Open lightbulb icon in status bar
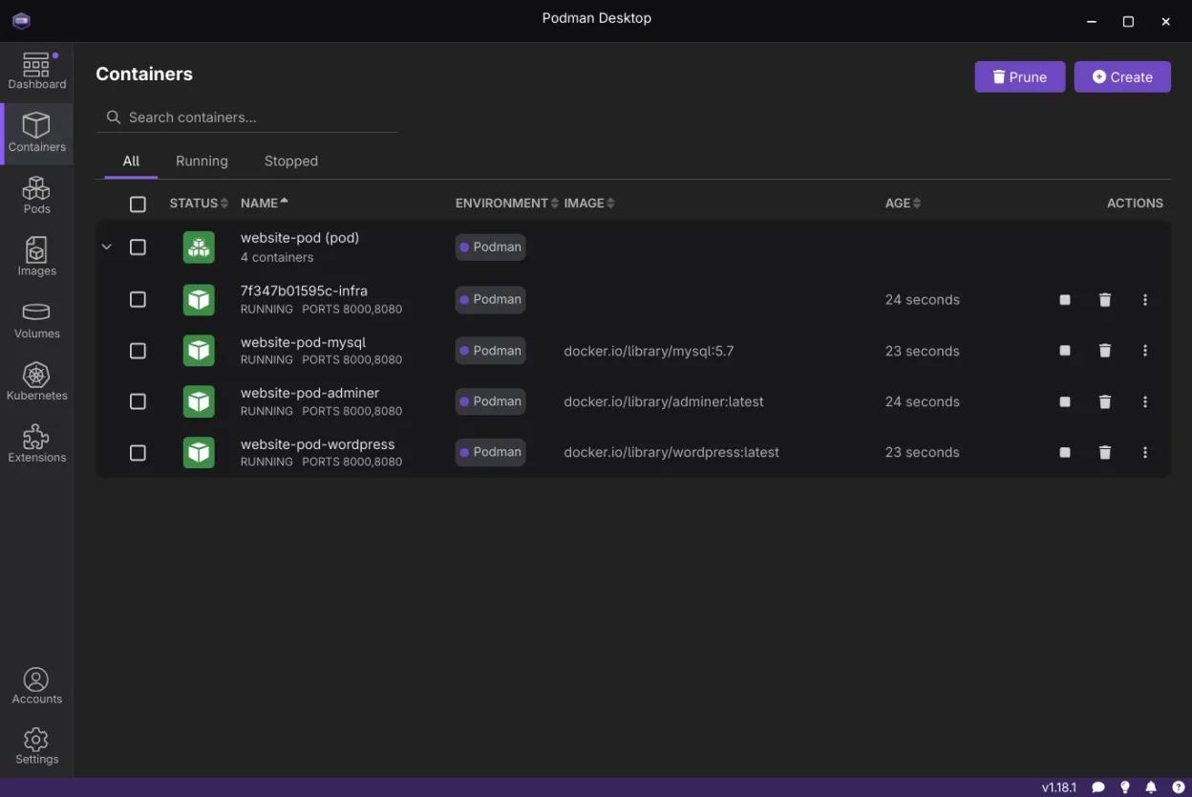The width and height of the screenshot is (1192, 797). (x=1125, y=787)
